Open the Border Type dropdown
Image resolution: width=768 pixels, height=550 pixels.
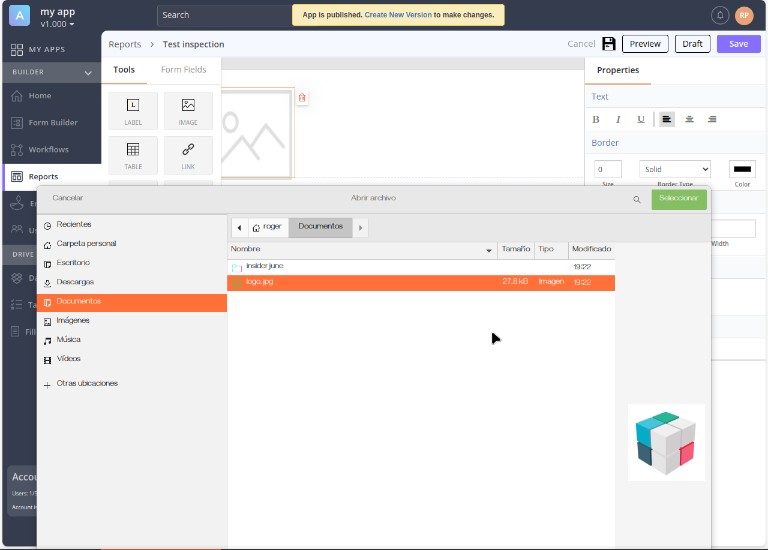675,169
